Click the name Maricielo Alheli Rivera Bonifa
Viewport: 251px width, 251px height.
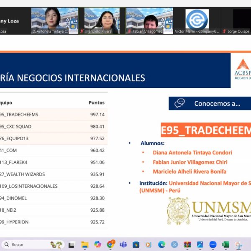(190, 172)
